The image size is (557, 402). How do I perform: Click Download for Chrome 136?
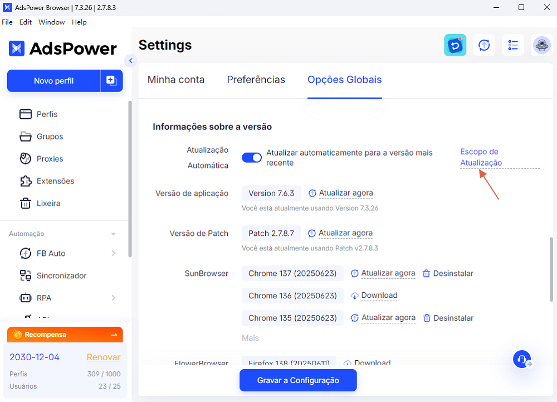(379, 296)
